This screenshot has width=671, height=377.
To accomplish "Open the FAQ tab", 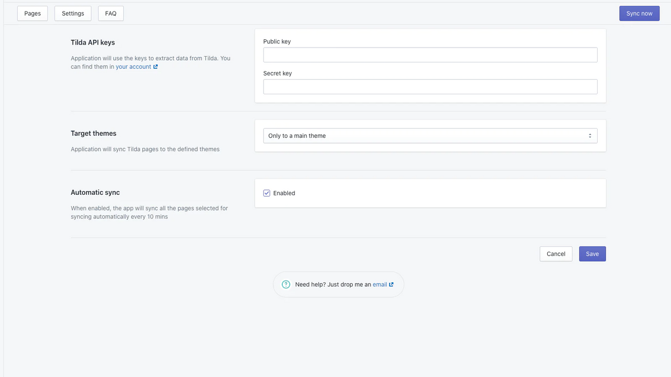I will [x=111, y=14].
